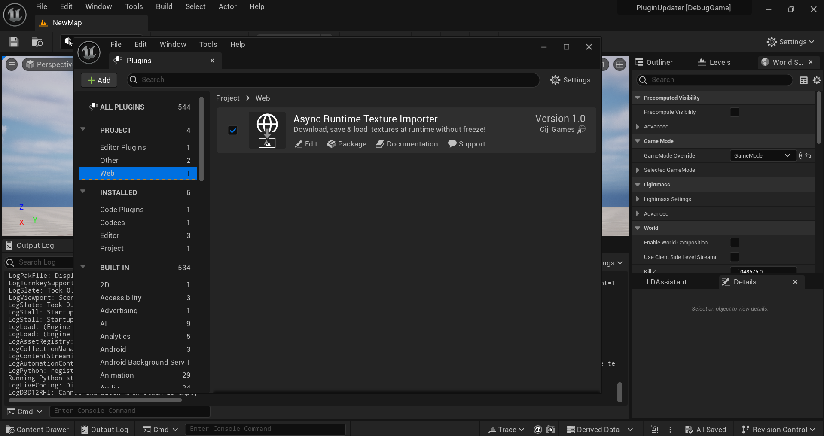Open main Settings dropdown in toolbar
Screen dimensions: 824x436
(790, 42)
